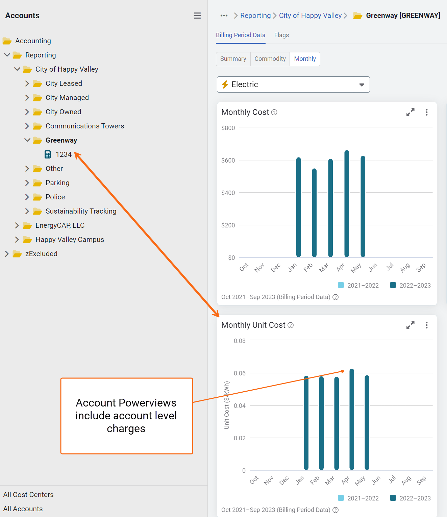447x517 pixels.
Task: Select Communications Towers tree item
Action: [x=85, y=126]
